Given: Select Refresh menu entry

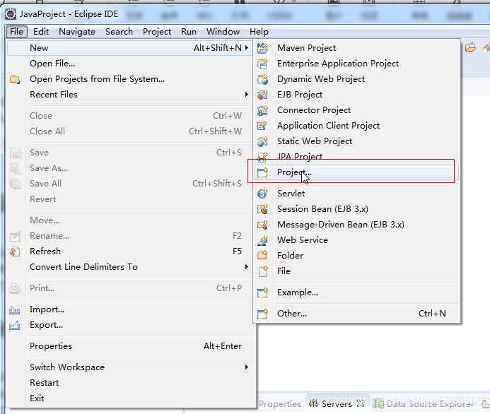Looking at the screenshot, I should 129,252.
